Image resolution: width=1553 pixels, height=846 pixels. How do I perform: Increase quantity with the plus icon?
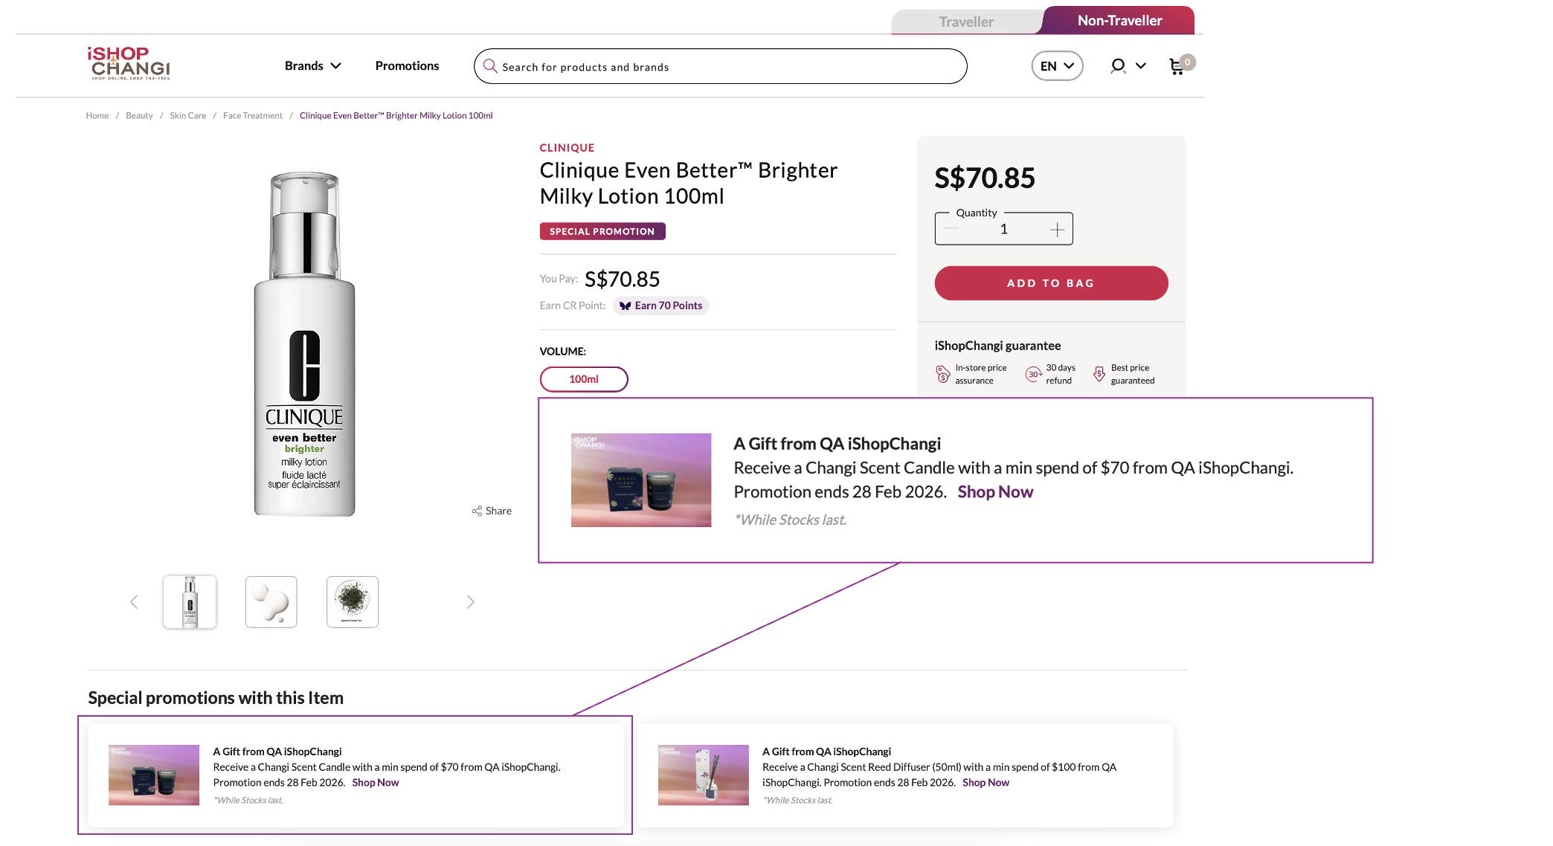pos(1057,230)
